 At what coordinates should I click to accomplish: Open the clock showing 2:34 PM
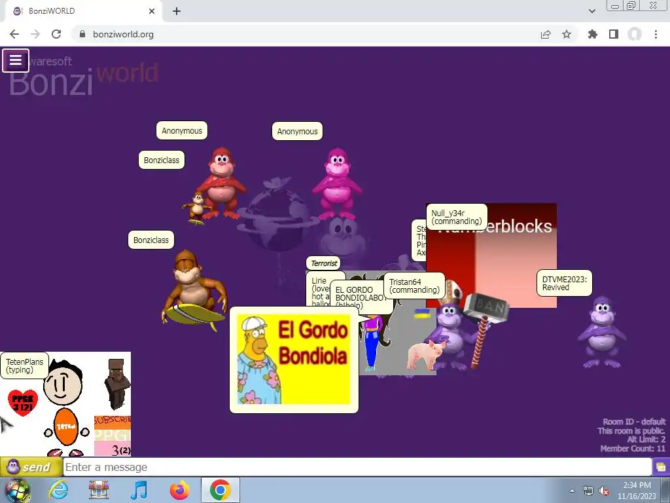[x=637, y=491]
